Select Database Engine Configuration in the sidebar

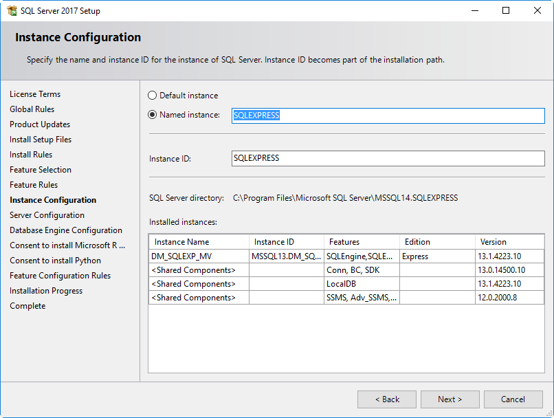[66, 230]
